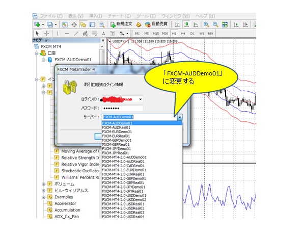
Task: Expand the ビル・ウィリアムス tree node
Action: tap(43, 191)
